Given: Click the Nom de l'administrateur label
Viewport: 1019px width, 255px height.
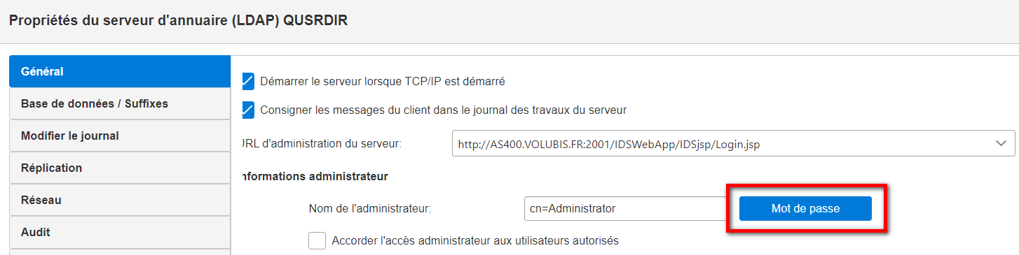Looking at the screenshot, I should (369, 208).
